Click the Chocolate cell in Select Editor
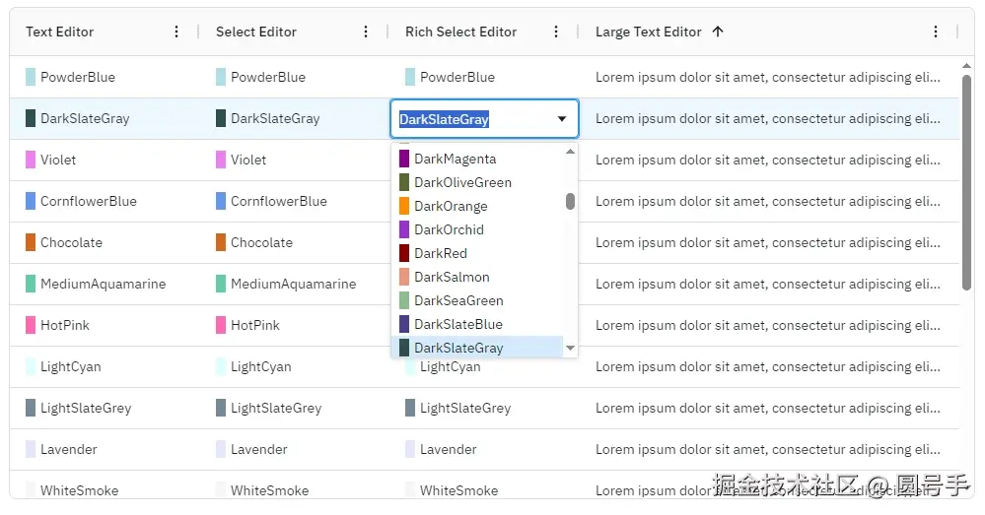Screen dimensions: 985x515 261,242
